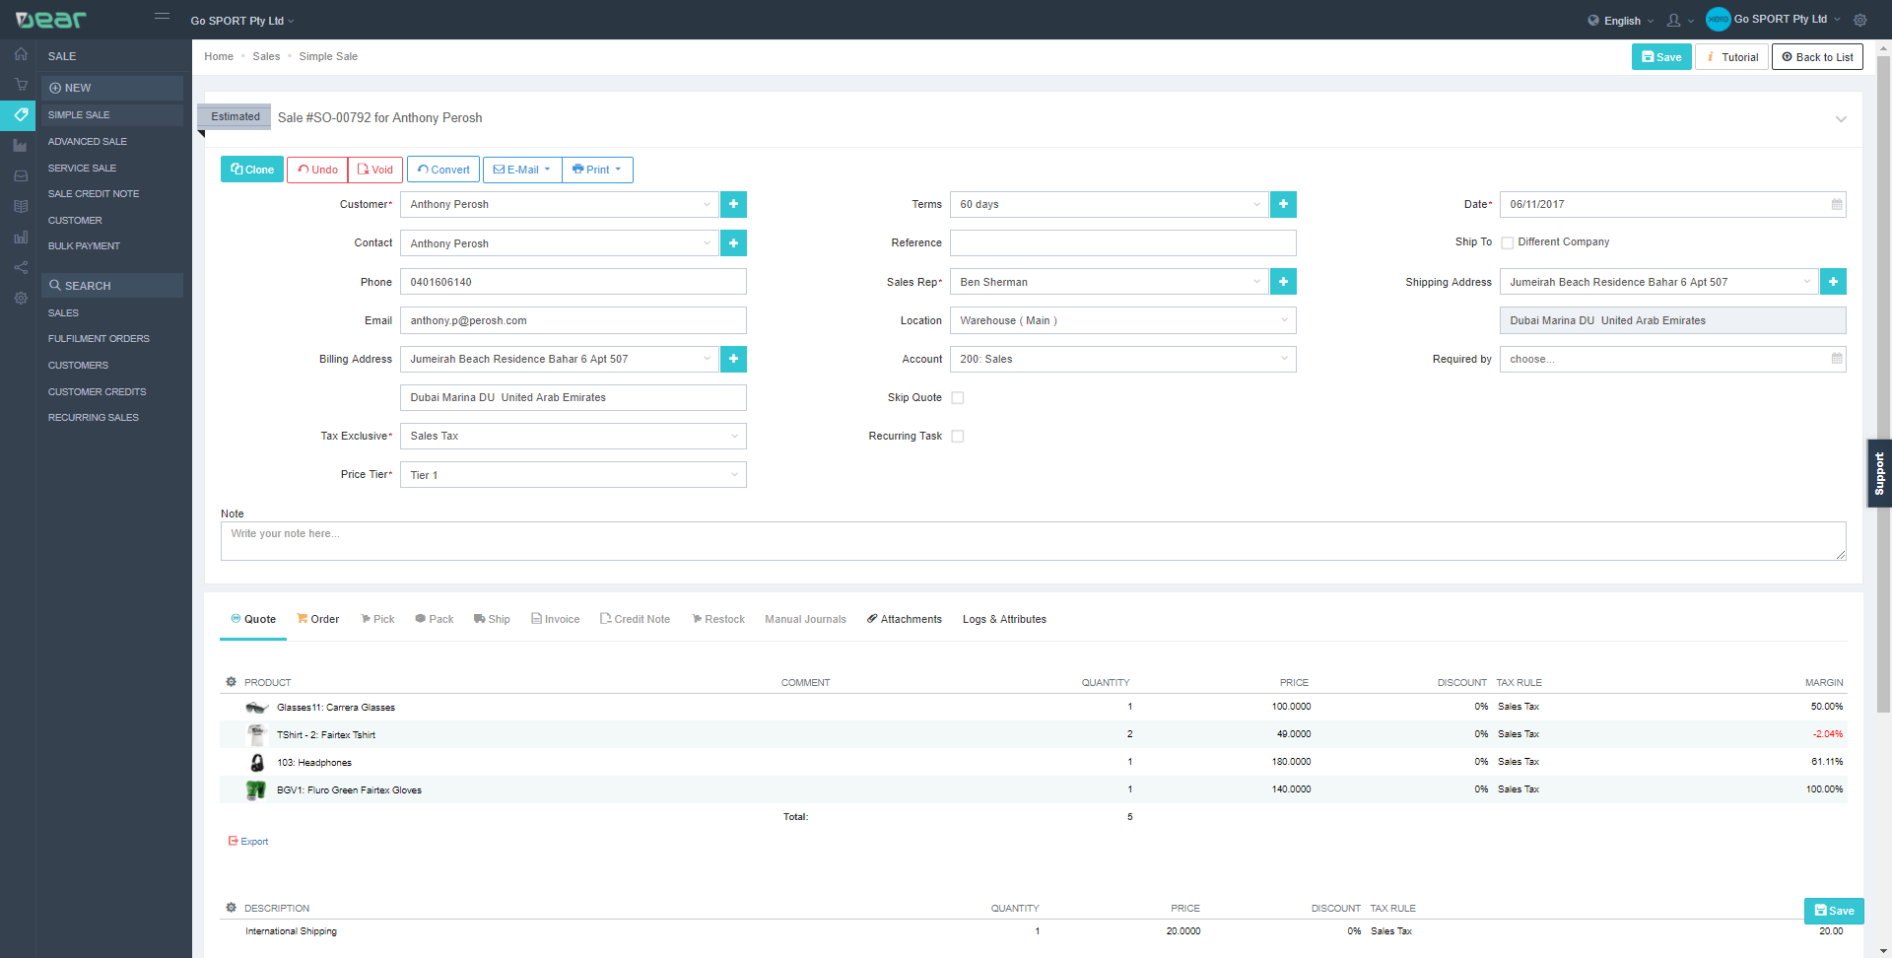Screen dimensions: 1892x958
Task: Open settings gear in top right corner
Action: click(x=1860, y=20)
